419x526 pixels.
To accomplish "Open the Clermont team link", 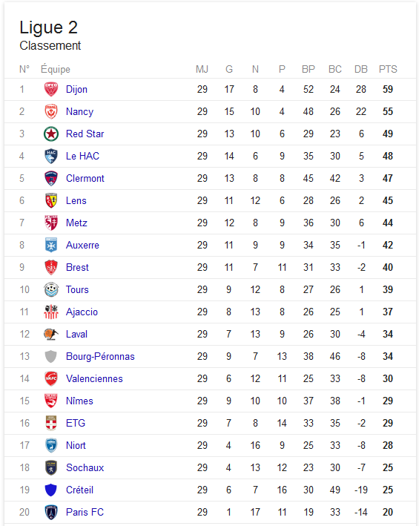I will [x=85, y=179].
